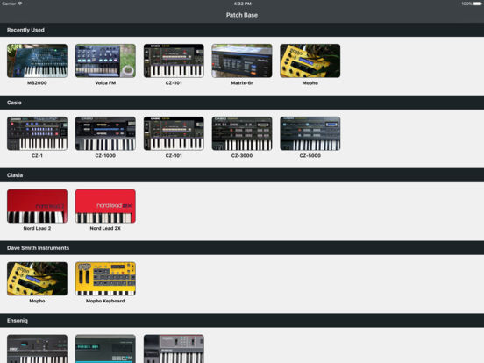Click the Dave Smith Instruments section header
Viewport: 484px width, 363px height.
242,248
